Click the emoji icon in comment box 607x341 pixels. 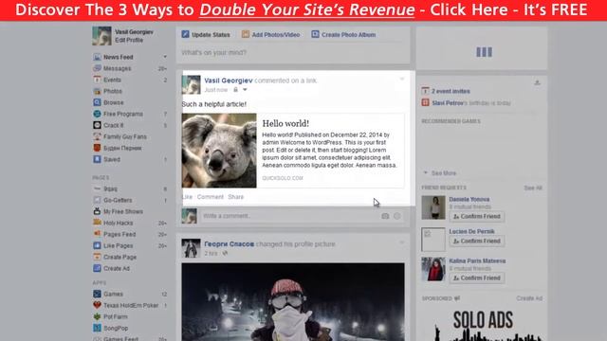[397, 216]
